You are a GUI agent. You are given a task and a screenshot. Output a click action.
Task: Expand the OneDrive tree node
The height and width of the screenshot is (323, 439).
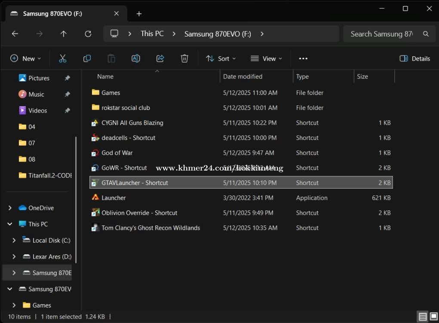[x=10, y=208]
